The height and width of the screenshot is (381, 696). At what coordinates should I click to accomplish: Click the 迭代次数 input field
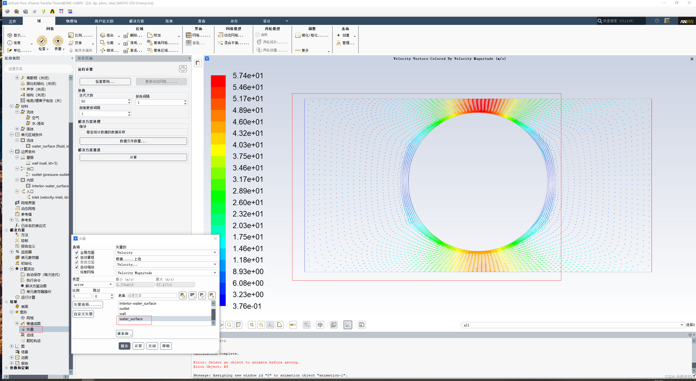click(104, 101)
